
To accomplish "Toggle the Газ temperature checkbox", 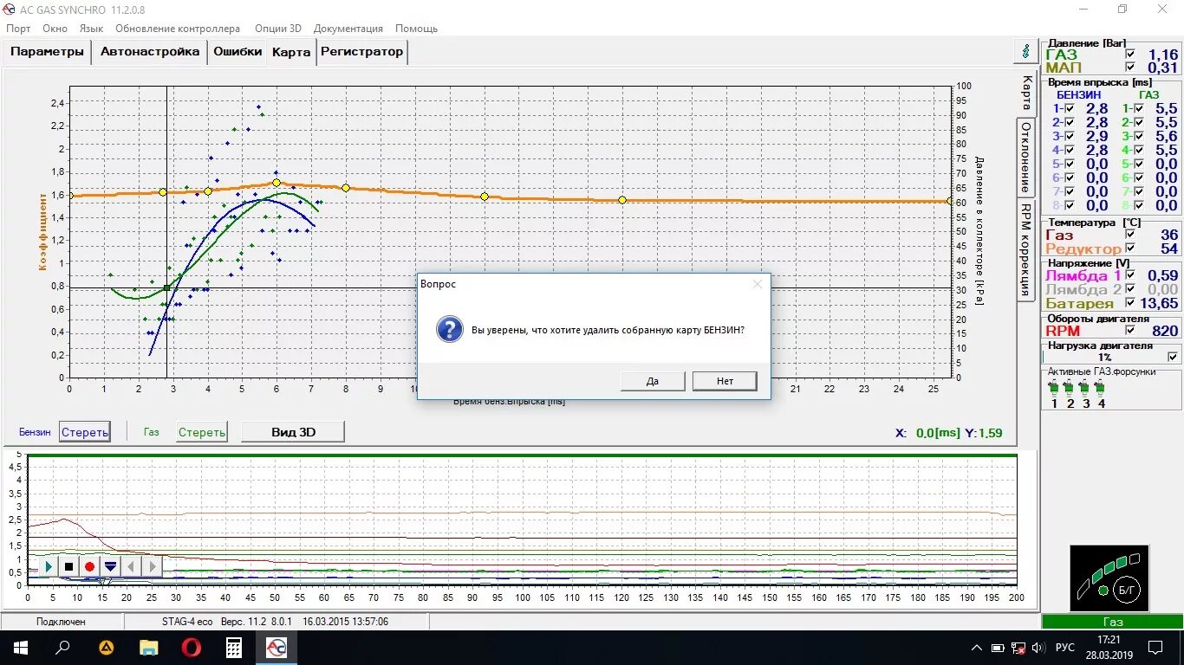I will pyautogui.click(x=1129, y=234).
